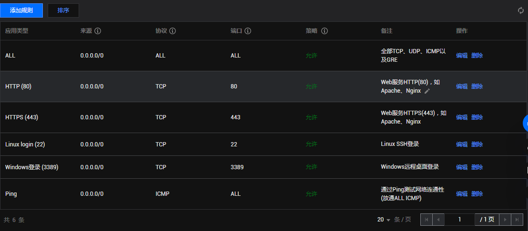Go to the previous page

(x=438, y=220)
